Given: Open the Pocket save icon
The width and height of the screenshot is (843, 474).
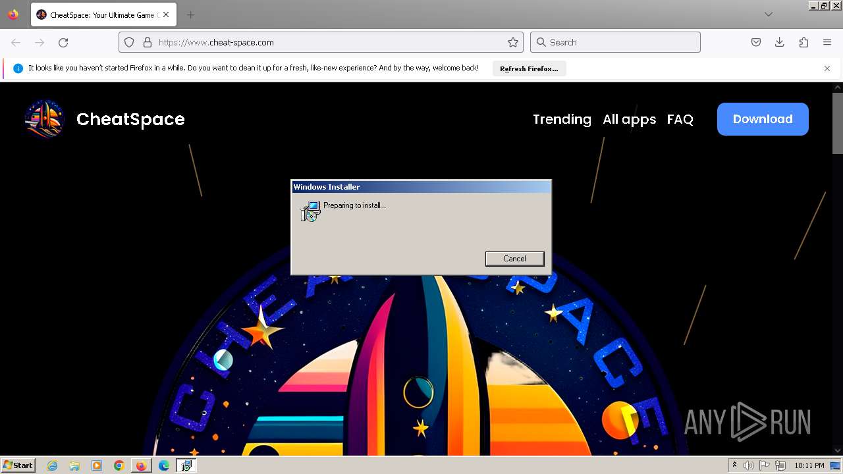Looking at the screenshot, I should pyautogui.click(x=756, y=42).
